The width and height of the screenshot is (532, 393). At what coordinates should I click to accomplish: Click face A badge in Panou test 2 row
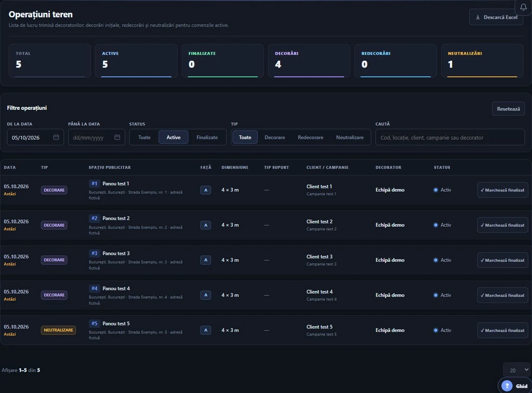click(x=206, y=225)
